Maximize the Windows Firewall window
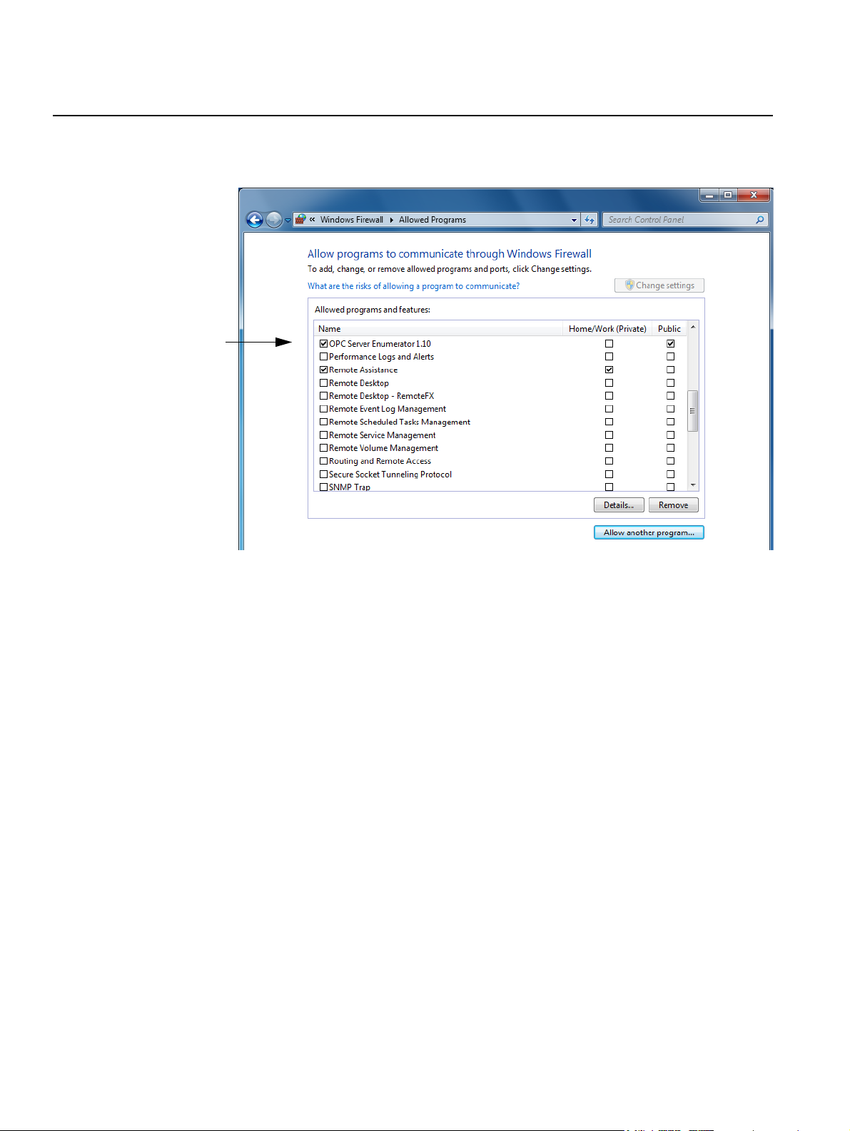Viewport: 850px width, 1131px height. tap(728, 195)
